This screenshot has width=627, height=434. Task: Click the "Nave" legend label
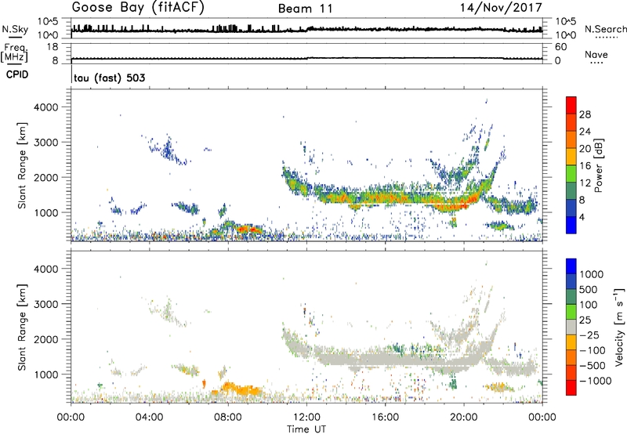596,54
